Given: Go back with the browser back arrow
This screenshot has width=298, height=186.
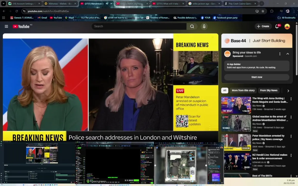Looking at the screenshot, I should (x=4, y=11).
